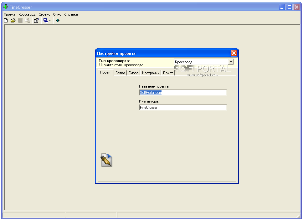Open the Сервис menu
Screen dimensions: 303x221
pyautogui.click(x=44, y=14)
